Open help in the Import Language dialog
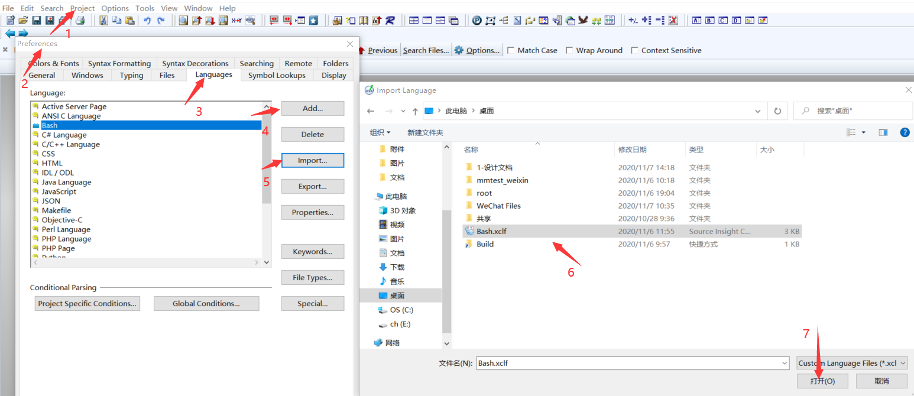This screenshot has width=914, height=396. pos(905,132)
